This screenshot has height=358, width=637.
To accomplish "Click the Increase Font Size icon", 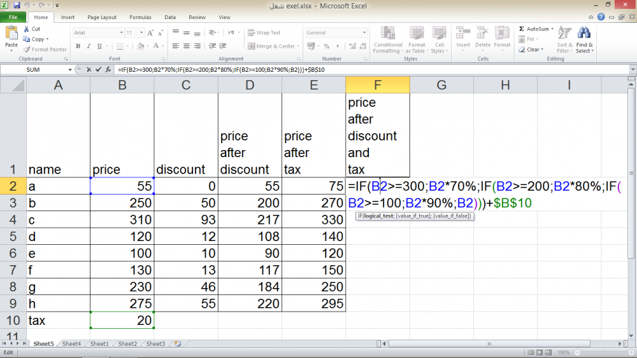I will point(151,33).
